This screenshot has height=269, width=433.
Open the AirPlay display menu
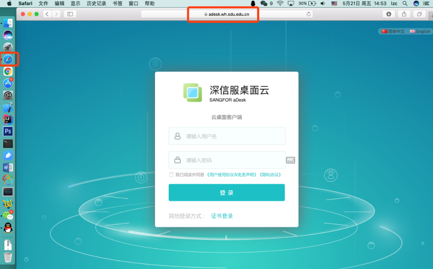[291, 3]
